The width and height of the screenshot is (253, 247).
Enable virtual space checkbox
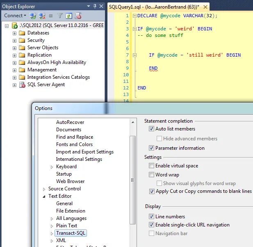(151, 166)
